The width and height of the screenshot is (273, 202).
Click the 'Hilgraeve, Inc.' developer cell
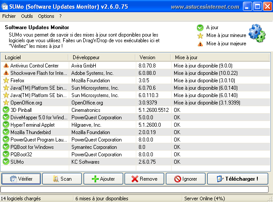(86, 125)
